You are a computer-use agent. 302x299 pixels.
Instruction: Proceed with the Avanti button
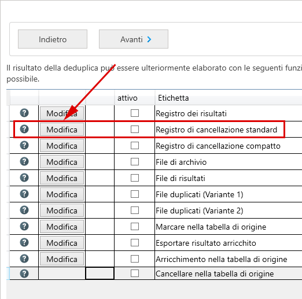[134, 39]
